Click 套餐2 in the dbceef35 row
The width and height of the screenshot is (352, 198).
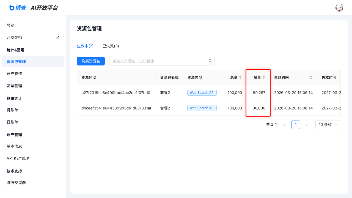tap(165, 108)
